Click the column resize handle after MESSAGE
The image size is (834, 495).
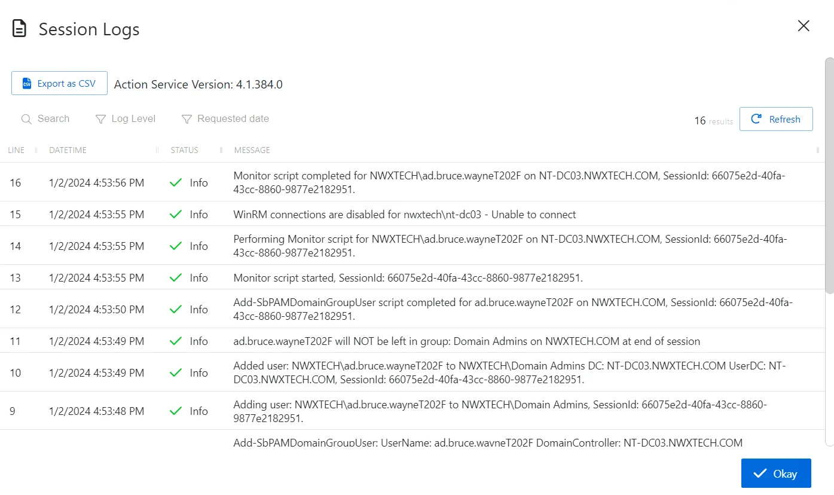pyautogui.click(x=817, y=150)
